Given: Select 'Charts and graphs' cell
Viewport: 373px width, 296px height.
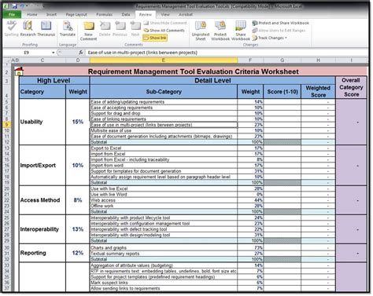Looking at the screenshot, I should 164,247.
